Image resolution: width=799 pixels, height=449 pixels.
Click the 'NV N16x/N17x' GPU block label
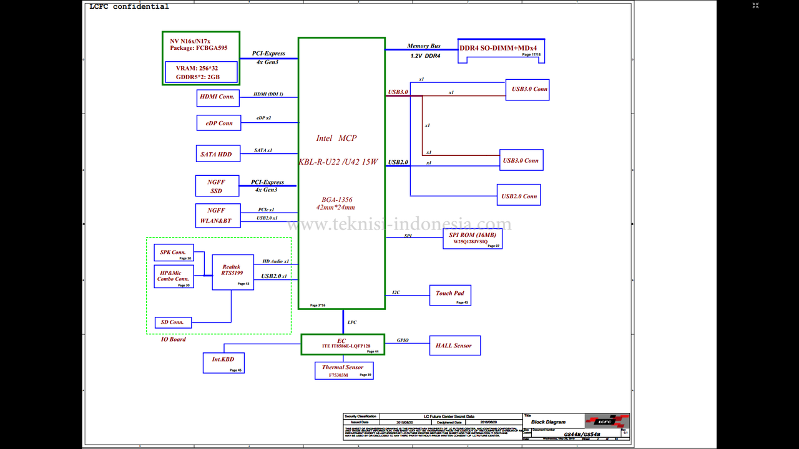point(190,41)
